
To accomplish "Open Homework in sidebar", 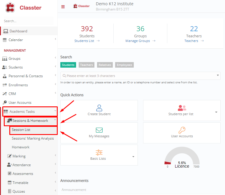I will [x=21, y=147].
